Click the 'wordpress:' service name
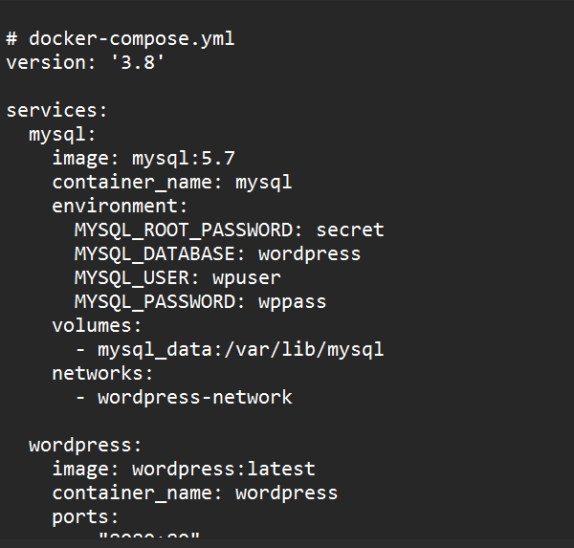574x548 pixels. [86, 445]
